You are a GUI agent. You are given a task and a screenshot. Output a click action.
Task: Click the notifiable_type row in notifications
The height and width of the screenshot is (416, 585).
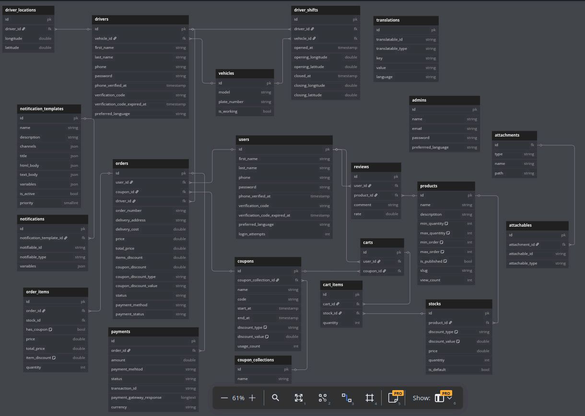pyautogui.click(x=53, y=257)
